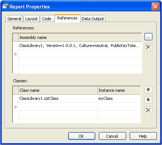162x145 pixels.
Task: Select the myClass instance name cell
Action: coord(119,98)
